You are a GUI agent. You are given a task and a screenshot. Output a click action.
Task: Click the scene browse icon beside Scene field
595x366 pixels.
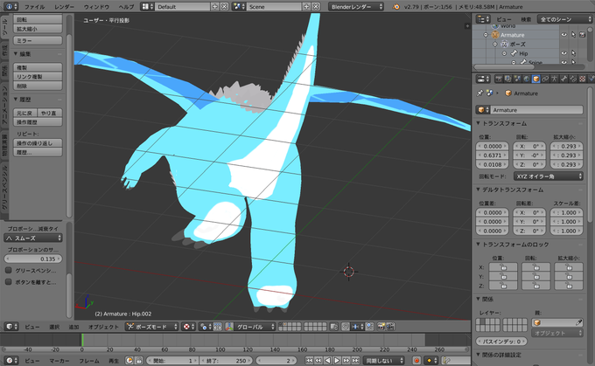point(239,6)
